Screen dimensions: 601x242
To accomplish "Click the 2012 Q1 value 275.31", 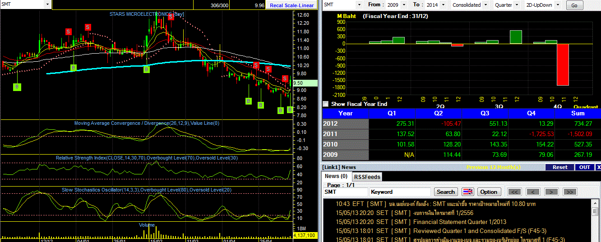I will pyautogui.click(x=405, y=123).
